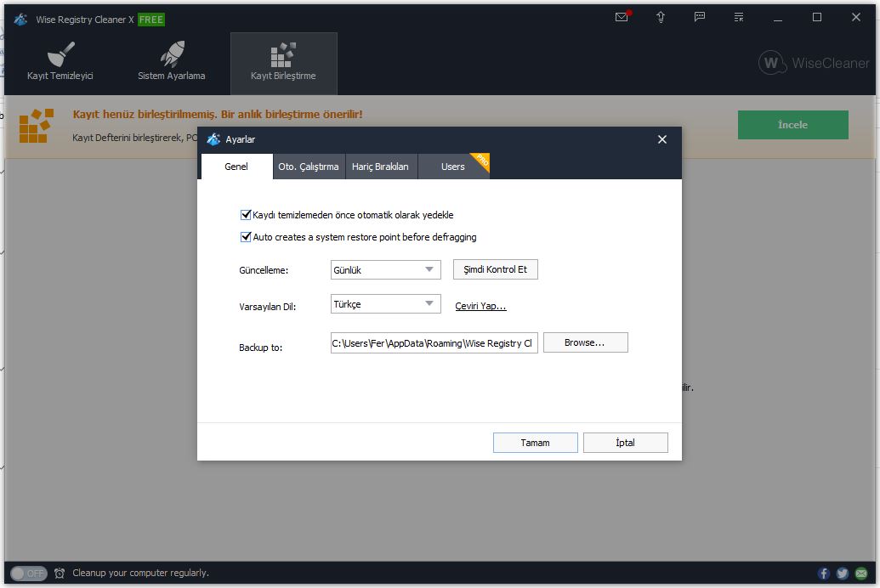Select Kayıt Birleştirme defrag tool
Screen dimensions: 880x588
[x=283, y=63]
